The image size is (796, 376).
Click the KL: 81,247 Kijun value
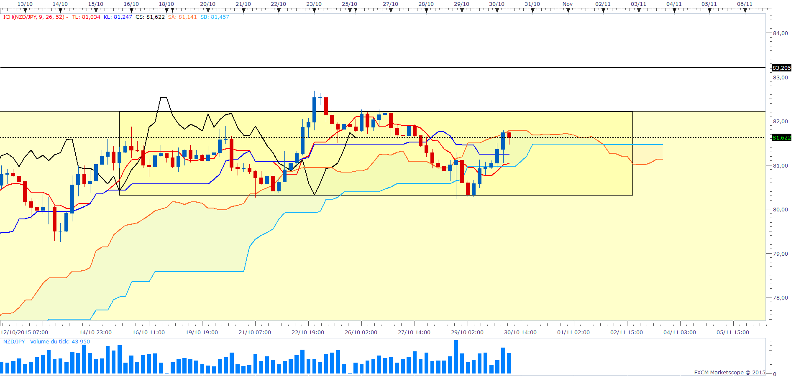(118, 17)
